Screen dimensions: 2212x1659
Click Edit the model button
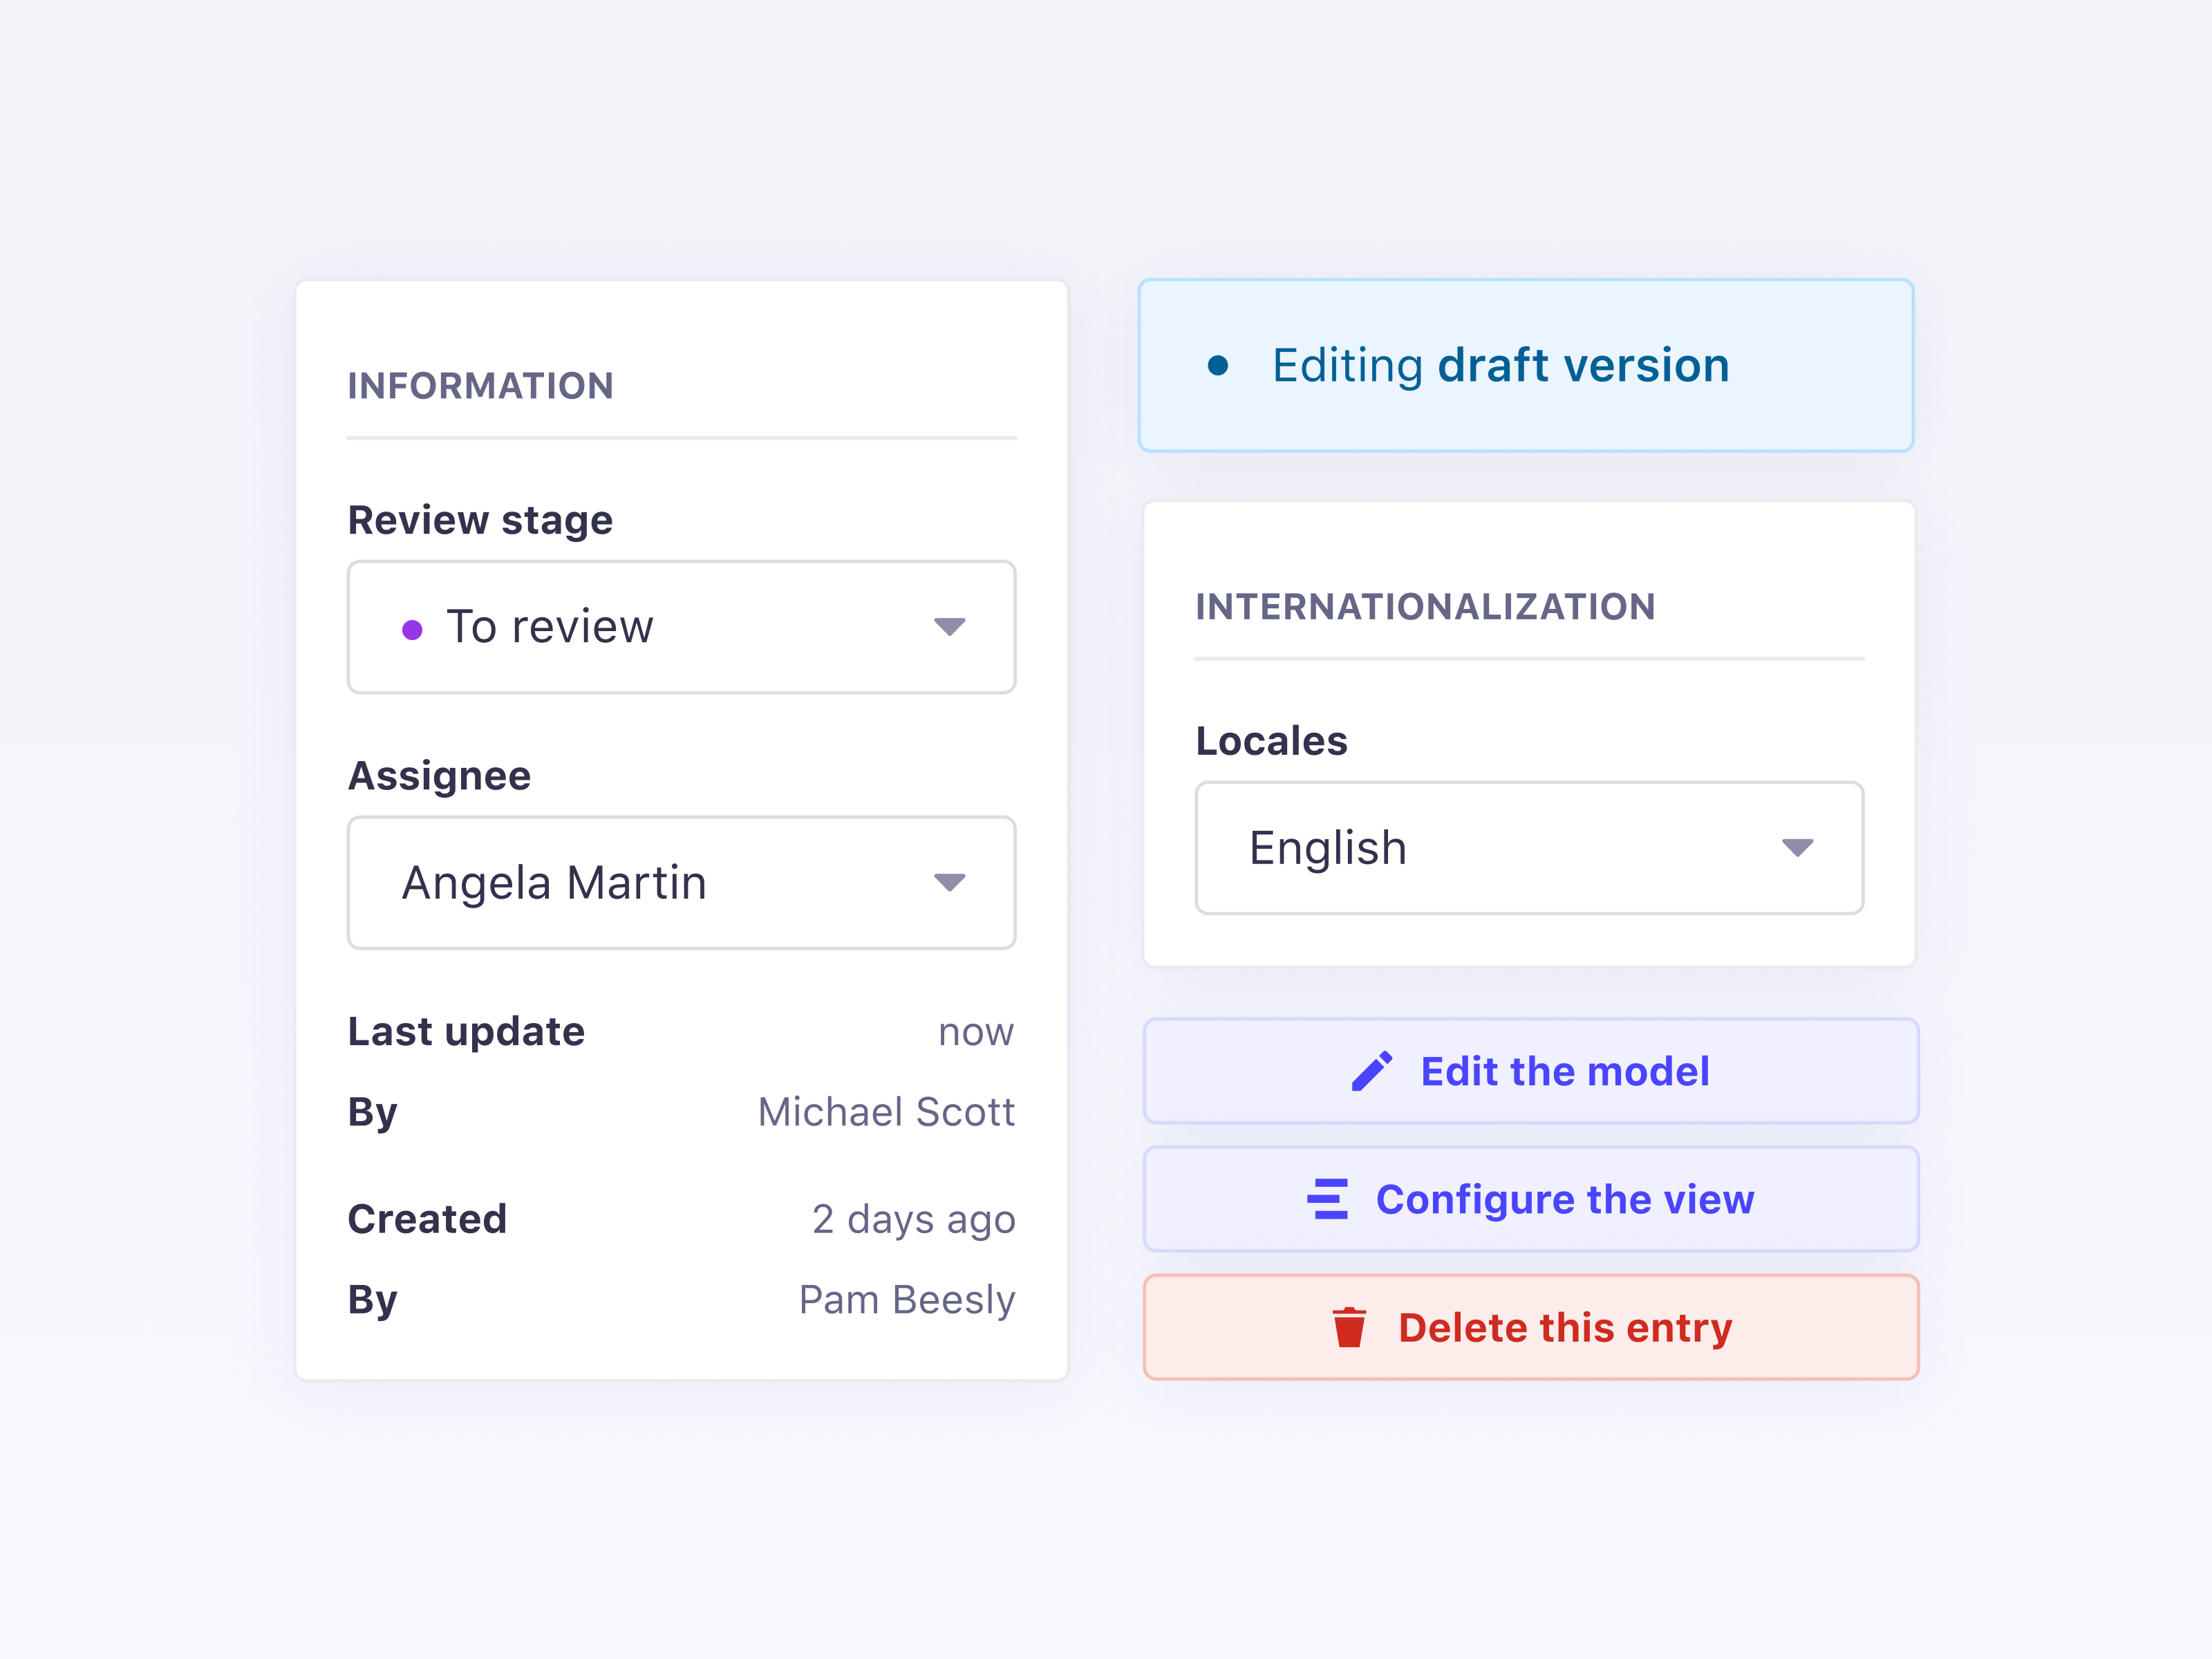[x=1530, y=1070]
